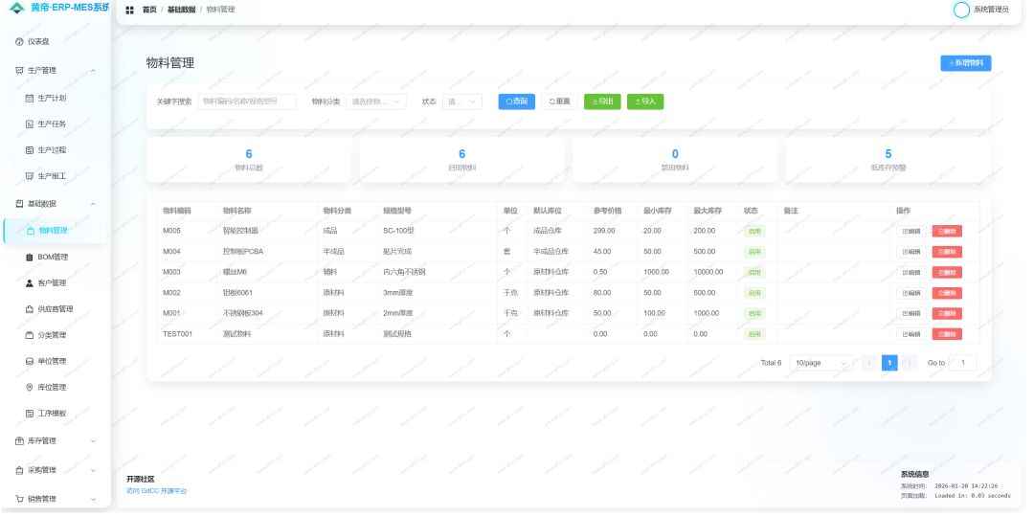Screen dimensions: 1034x517
Task: Edit the M004 控制板PCBA row
Action: [910, 252]
